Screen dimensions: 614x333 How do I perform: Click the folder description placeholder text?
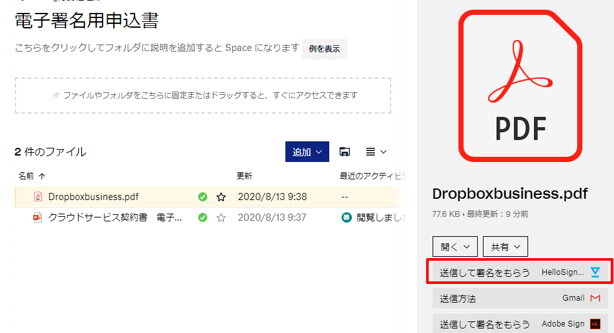[157, 48]
